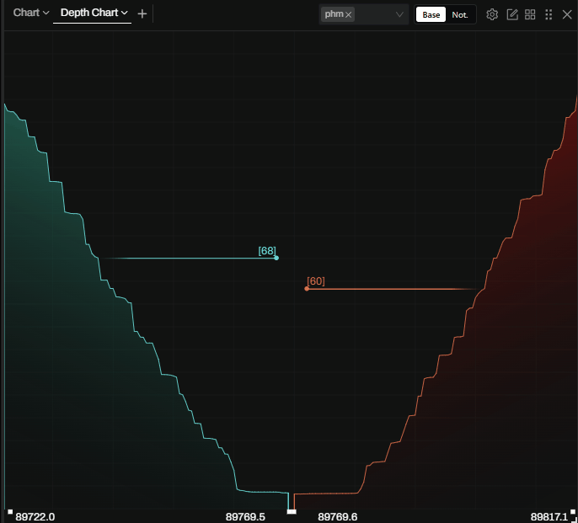Switch to Not. mode
The image size is (578, 523).
pos(460,15)
